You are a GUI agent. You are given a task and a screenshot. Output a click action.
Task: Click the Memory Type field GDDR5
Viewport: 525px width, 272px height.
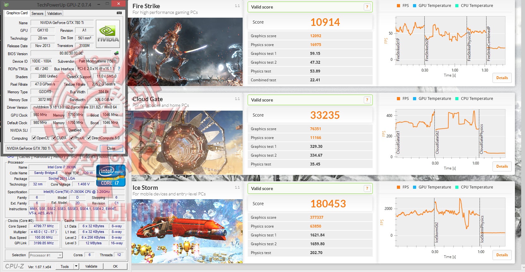tap(45, 92)
